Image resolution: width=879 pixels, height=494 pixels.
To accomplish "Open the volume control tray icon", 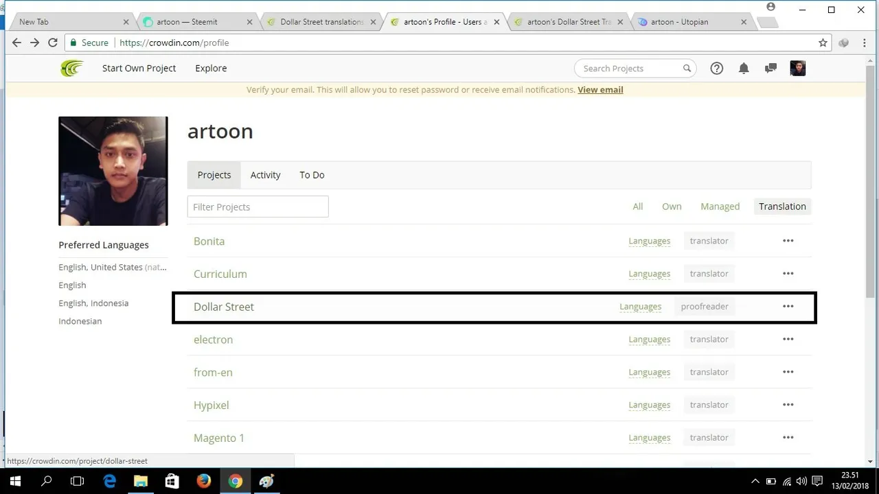I will (x=801, y=481).
